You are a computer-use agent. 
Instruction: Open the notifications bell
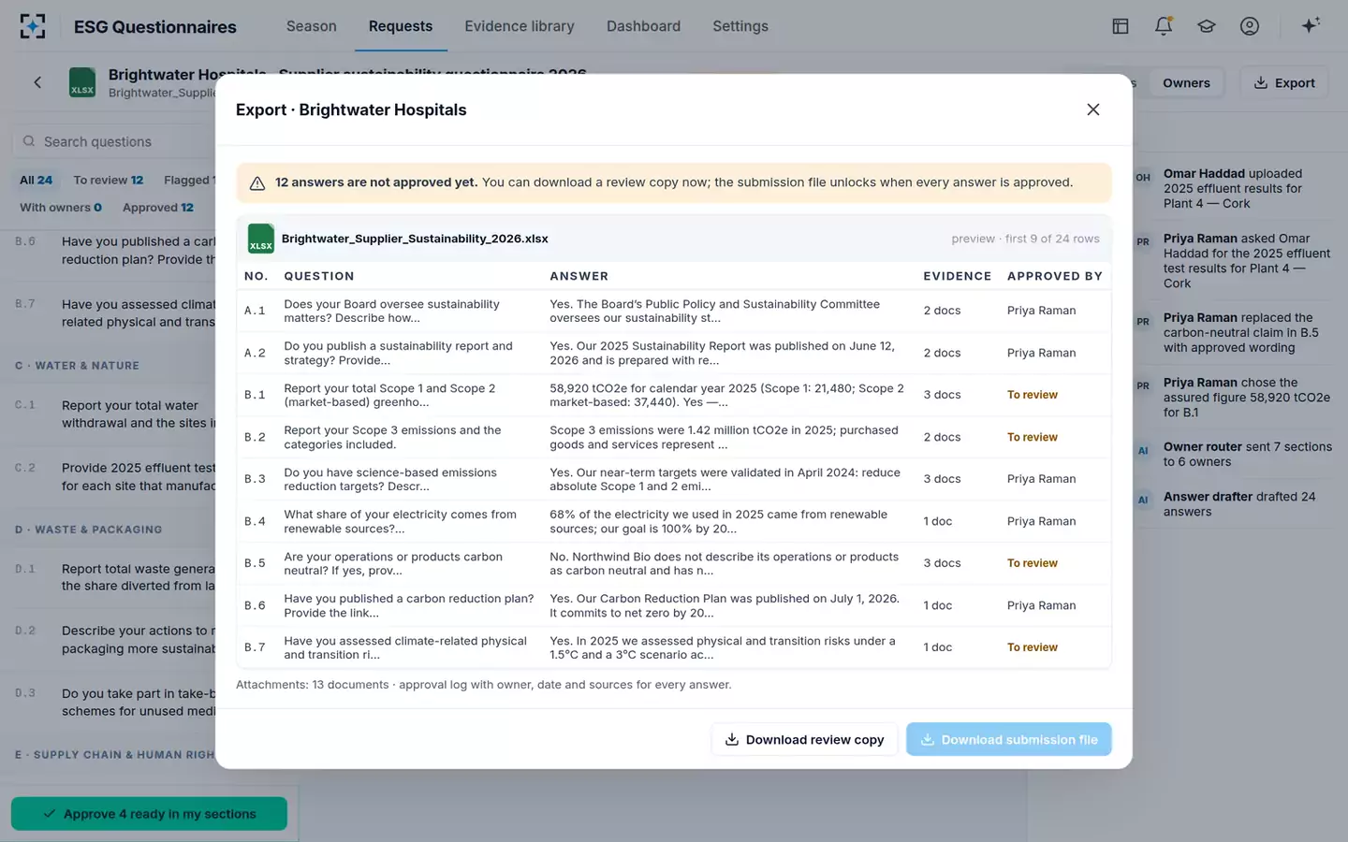point(1164,26)
